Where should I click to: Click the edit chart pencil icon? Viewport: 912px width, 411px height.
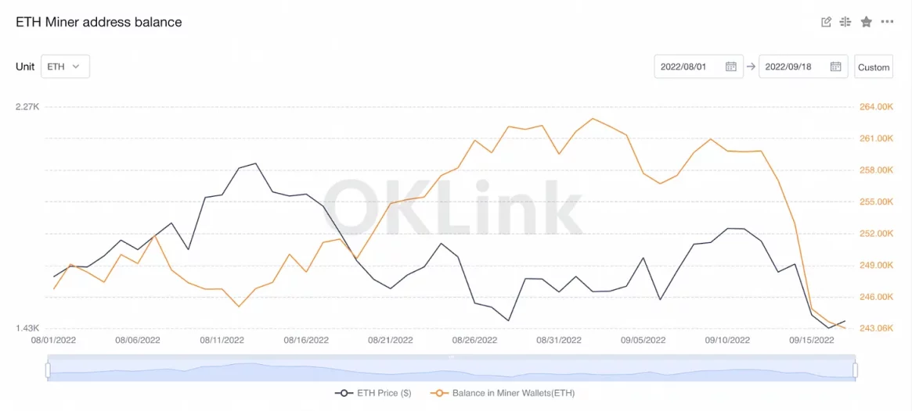point(826,22)
